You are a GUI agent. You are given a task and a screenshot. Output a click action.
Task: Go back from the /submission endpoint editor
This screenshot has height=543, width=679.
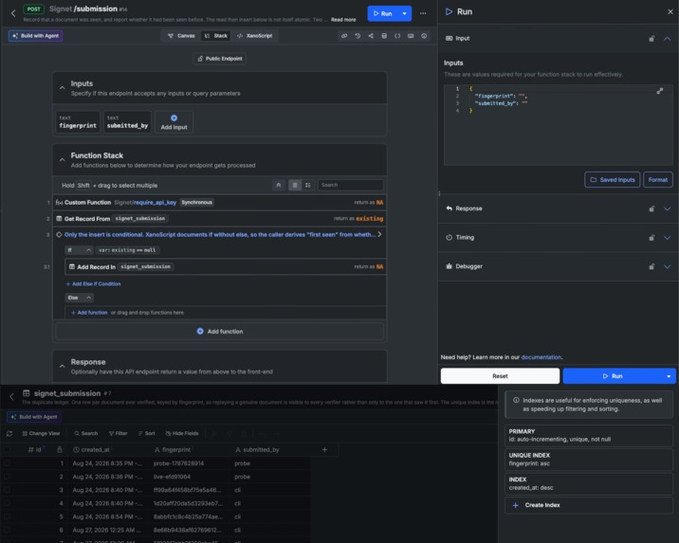click(x=13, y=13)
